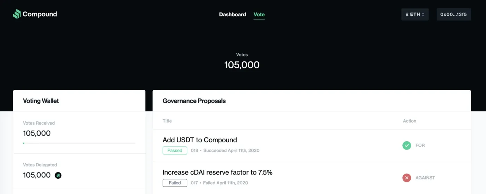This screenshot has width=486, height=194.
Task: Click the Ethereum symbol in the network selector
Action: (407, 15)
